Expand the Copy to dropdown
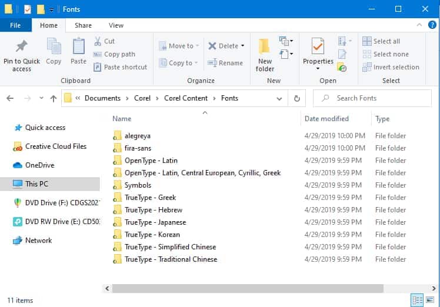 click(197, 63)
